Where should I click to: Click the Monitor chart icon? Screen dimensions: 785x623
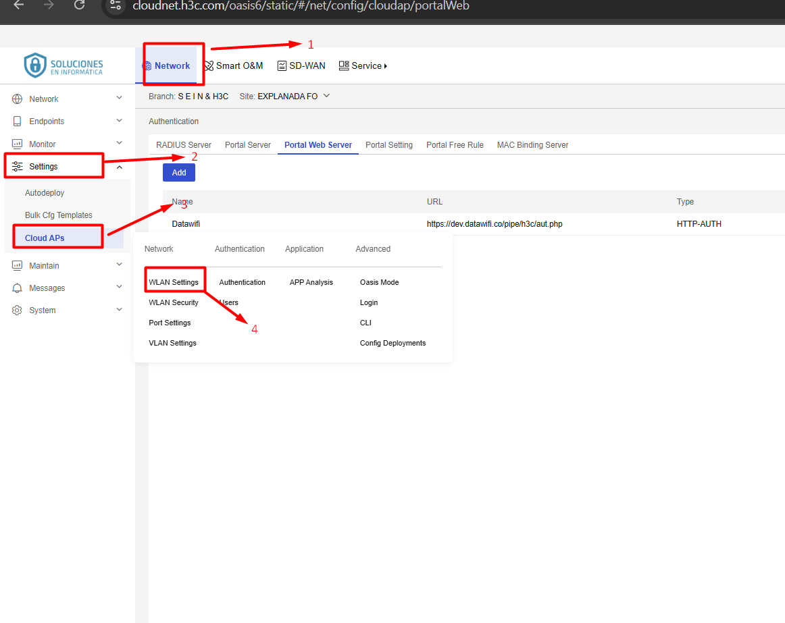click(x=17, y=144)
